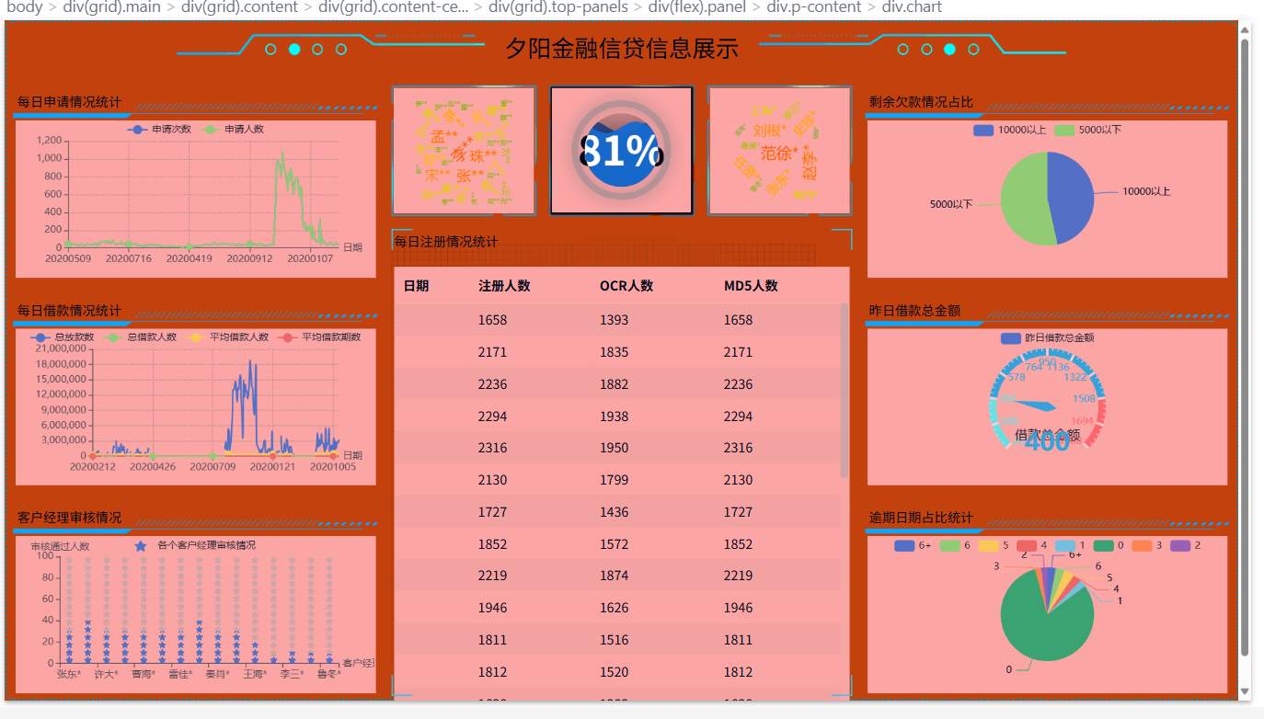Select div(grid).content-ce... in the breadcrumb path

[393, 7]
